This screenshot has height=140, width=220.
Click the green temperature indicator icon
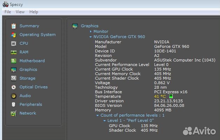[x=171, y=96]
